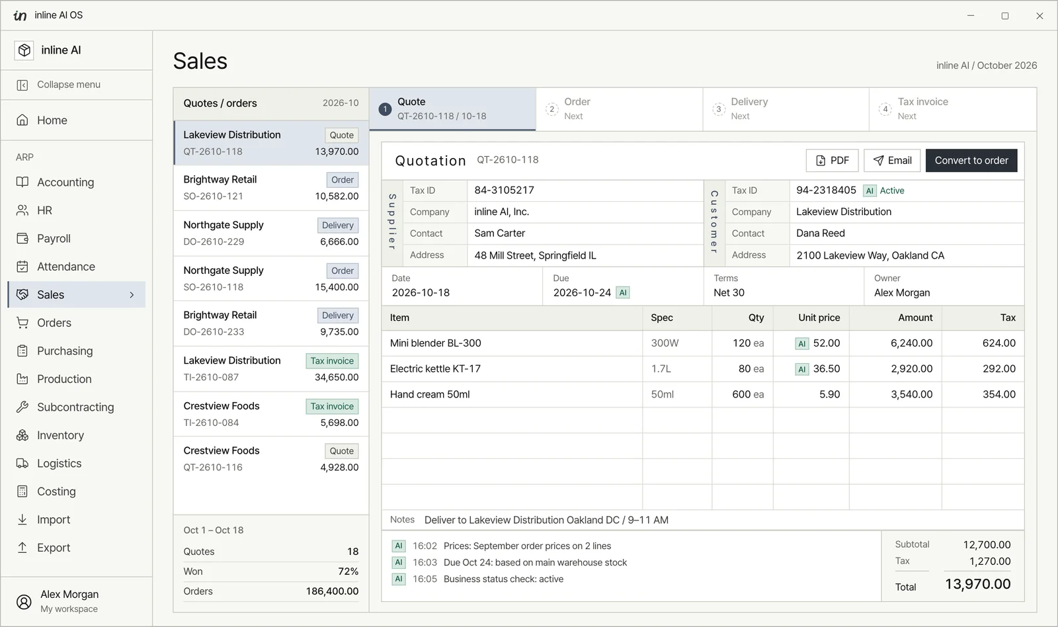The image size is (1058, 627).
Task: Open HR via its people icon
Action: click(x=22, y=210)
